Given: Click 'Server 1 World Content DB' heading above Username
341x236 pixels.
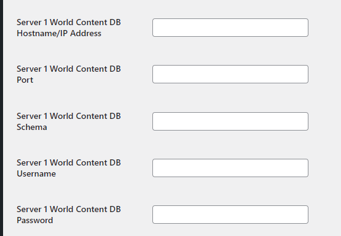Looking at the screenshot, I should click(69, 162).
